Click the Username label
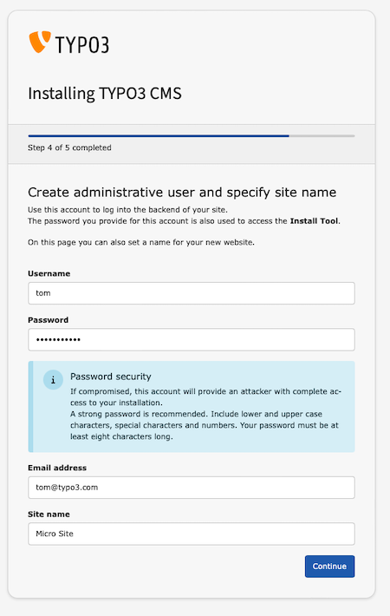The width and height of the screenshot is (390, 616). tap(49, 273)
